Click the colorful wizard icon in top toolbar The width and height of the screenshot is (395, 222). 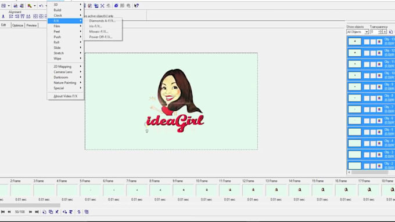(x=30, y=6)
